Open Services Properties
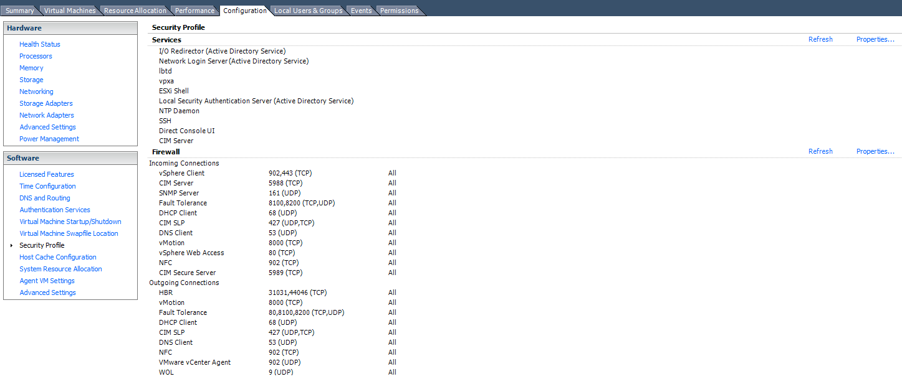 tap(875, 39)
